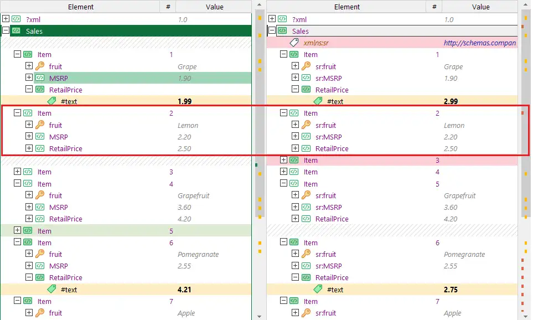This screenshot has height=320, width=533.
Task: Collapse right RetailPrice above #text 2.75
Action: (x=295, y=277)
